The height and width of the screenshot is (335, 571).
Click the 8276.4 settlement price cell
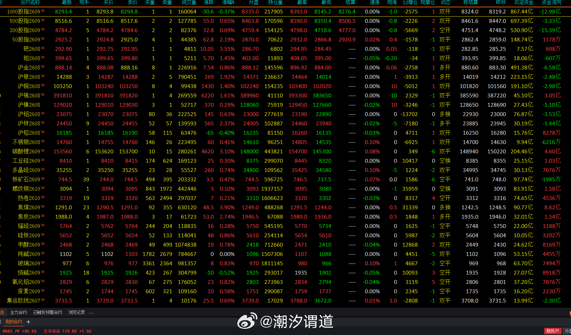coord(347,12)
